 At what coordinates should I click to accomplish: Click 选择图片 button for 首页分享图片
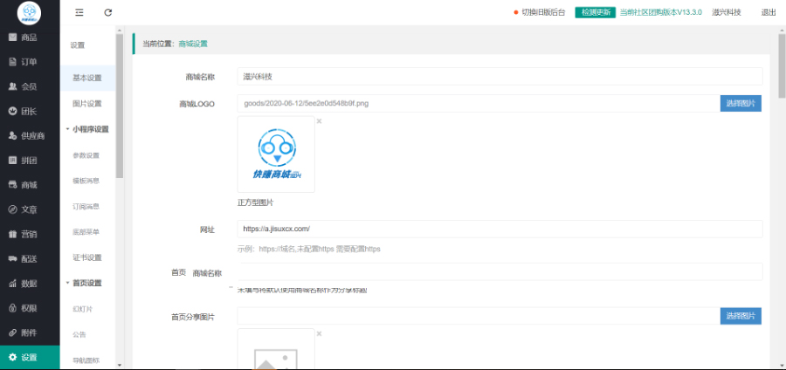pos(741,316)
